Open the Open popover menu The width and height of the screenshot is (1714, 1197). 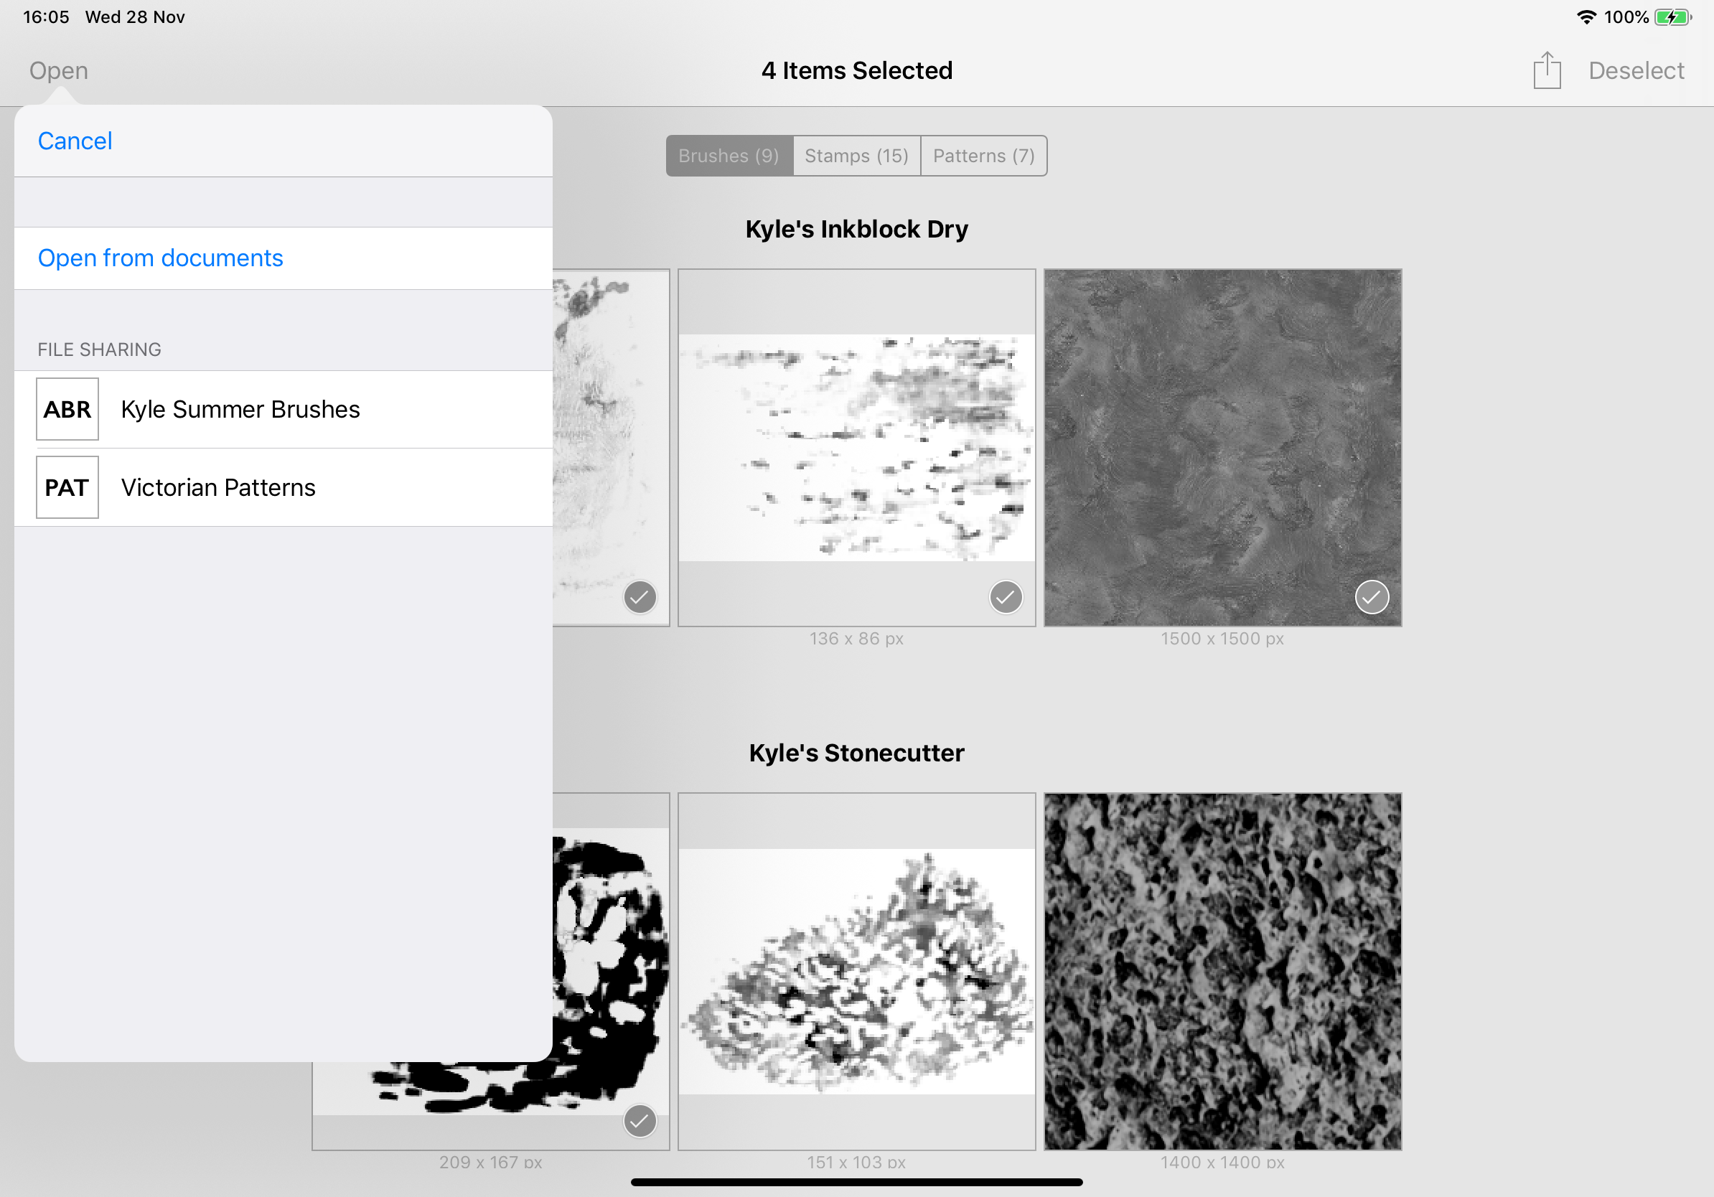58,71
